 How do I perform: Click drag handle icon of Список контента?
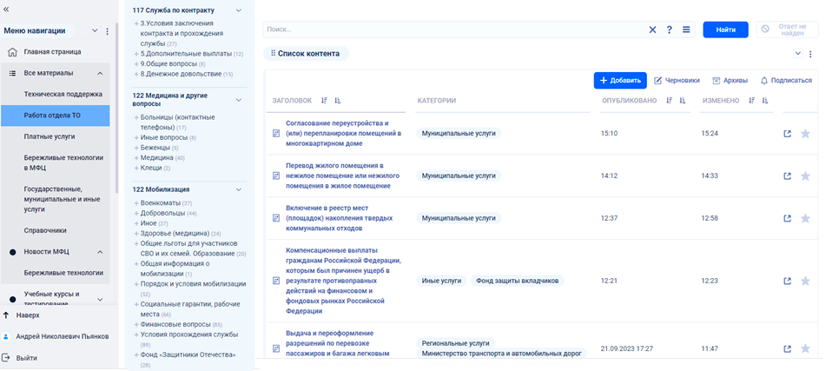click(x=273, y=53)
